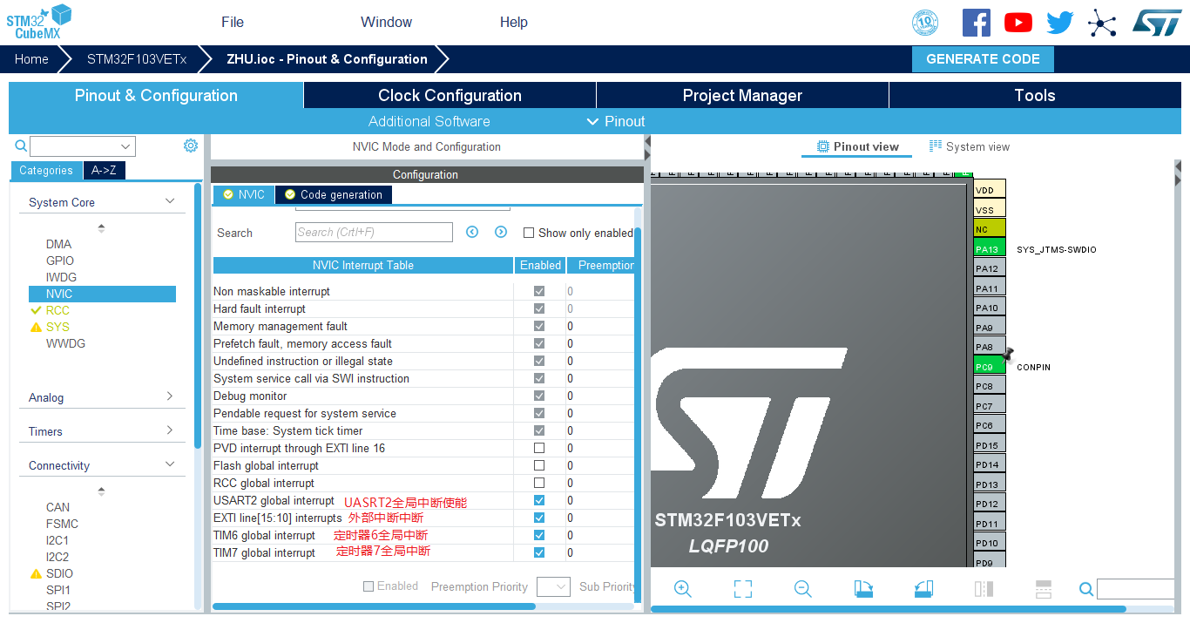Select the VDD pin
Screen dimensions: 1190x623
990,189
